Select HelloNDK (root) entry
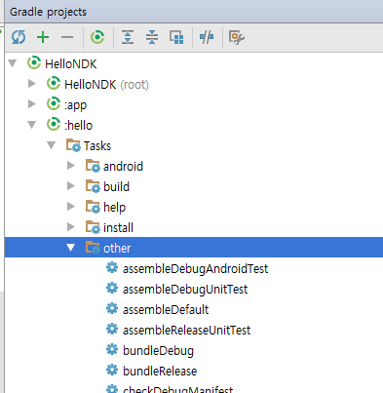383x393 pixels. pos(106,85)
